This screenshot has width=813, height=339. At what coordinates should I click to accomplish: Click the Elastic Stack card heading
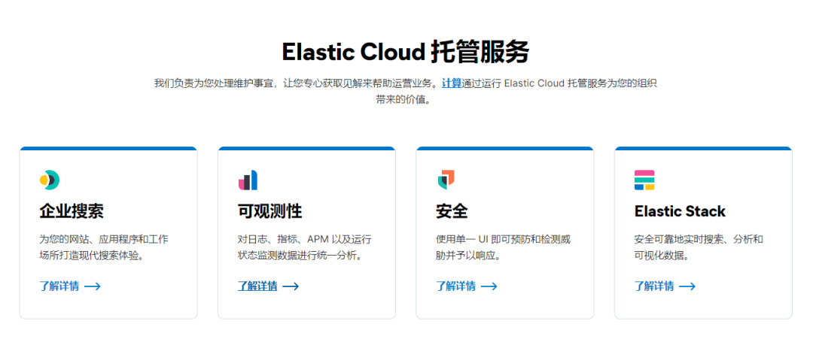[680, 211]
